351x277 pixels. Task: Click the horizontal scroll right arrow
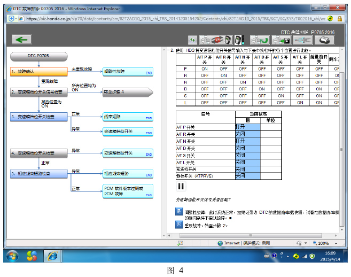[336, 235]
